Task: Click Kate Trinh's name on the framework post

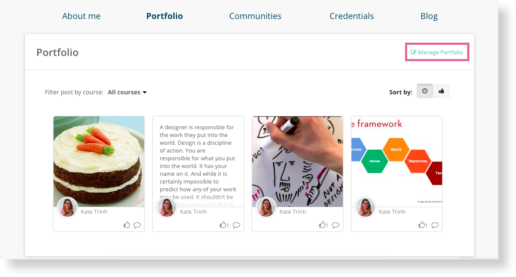Action: coord(392,212)
